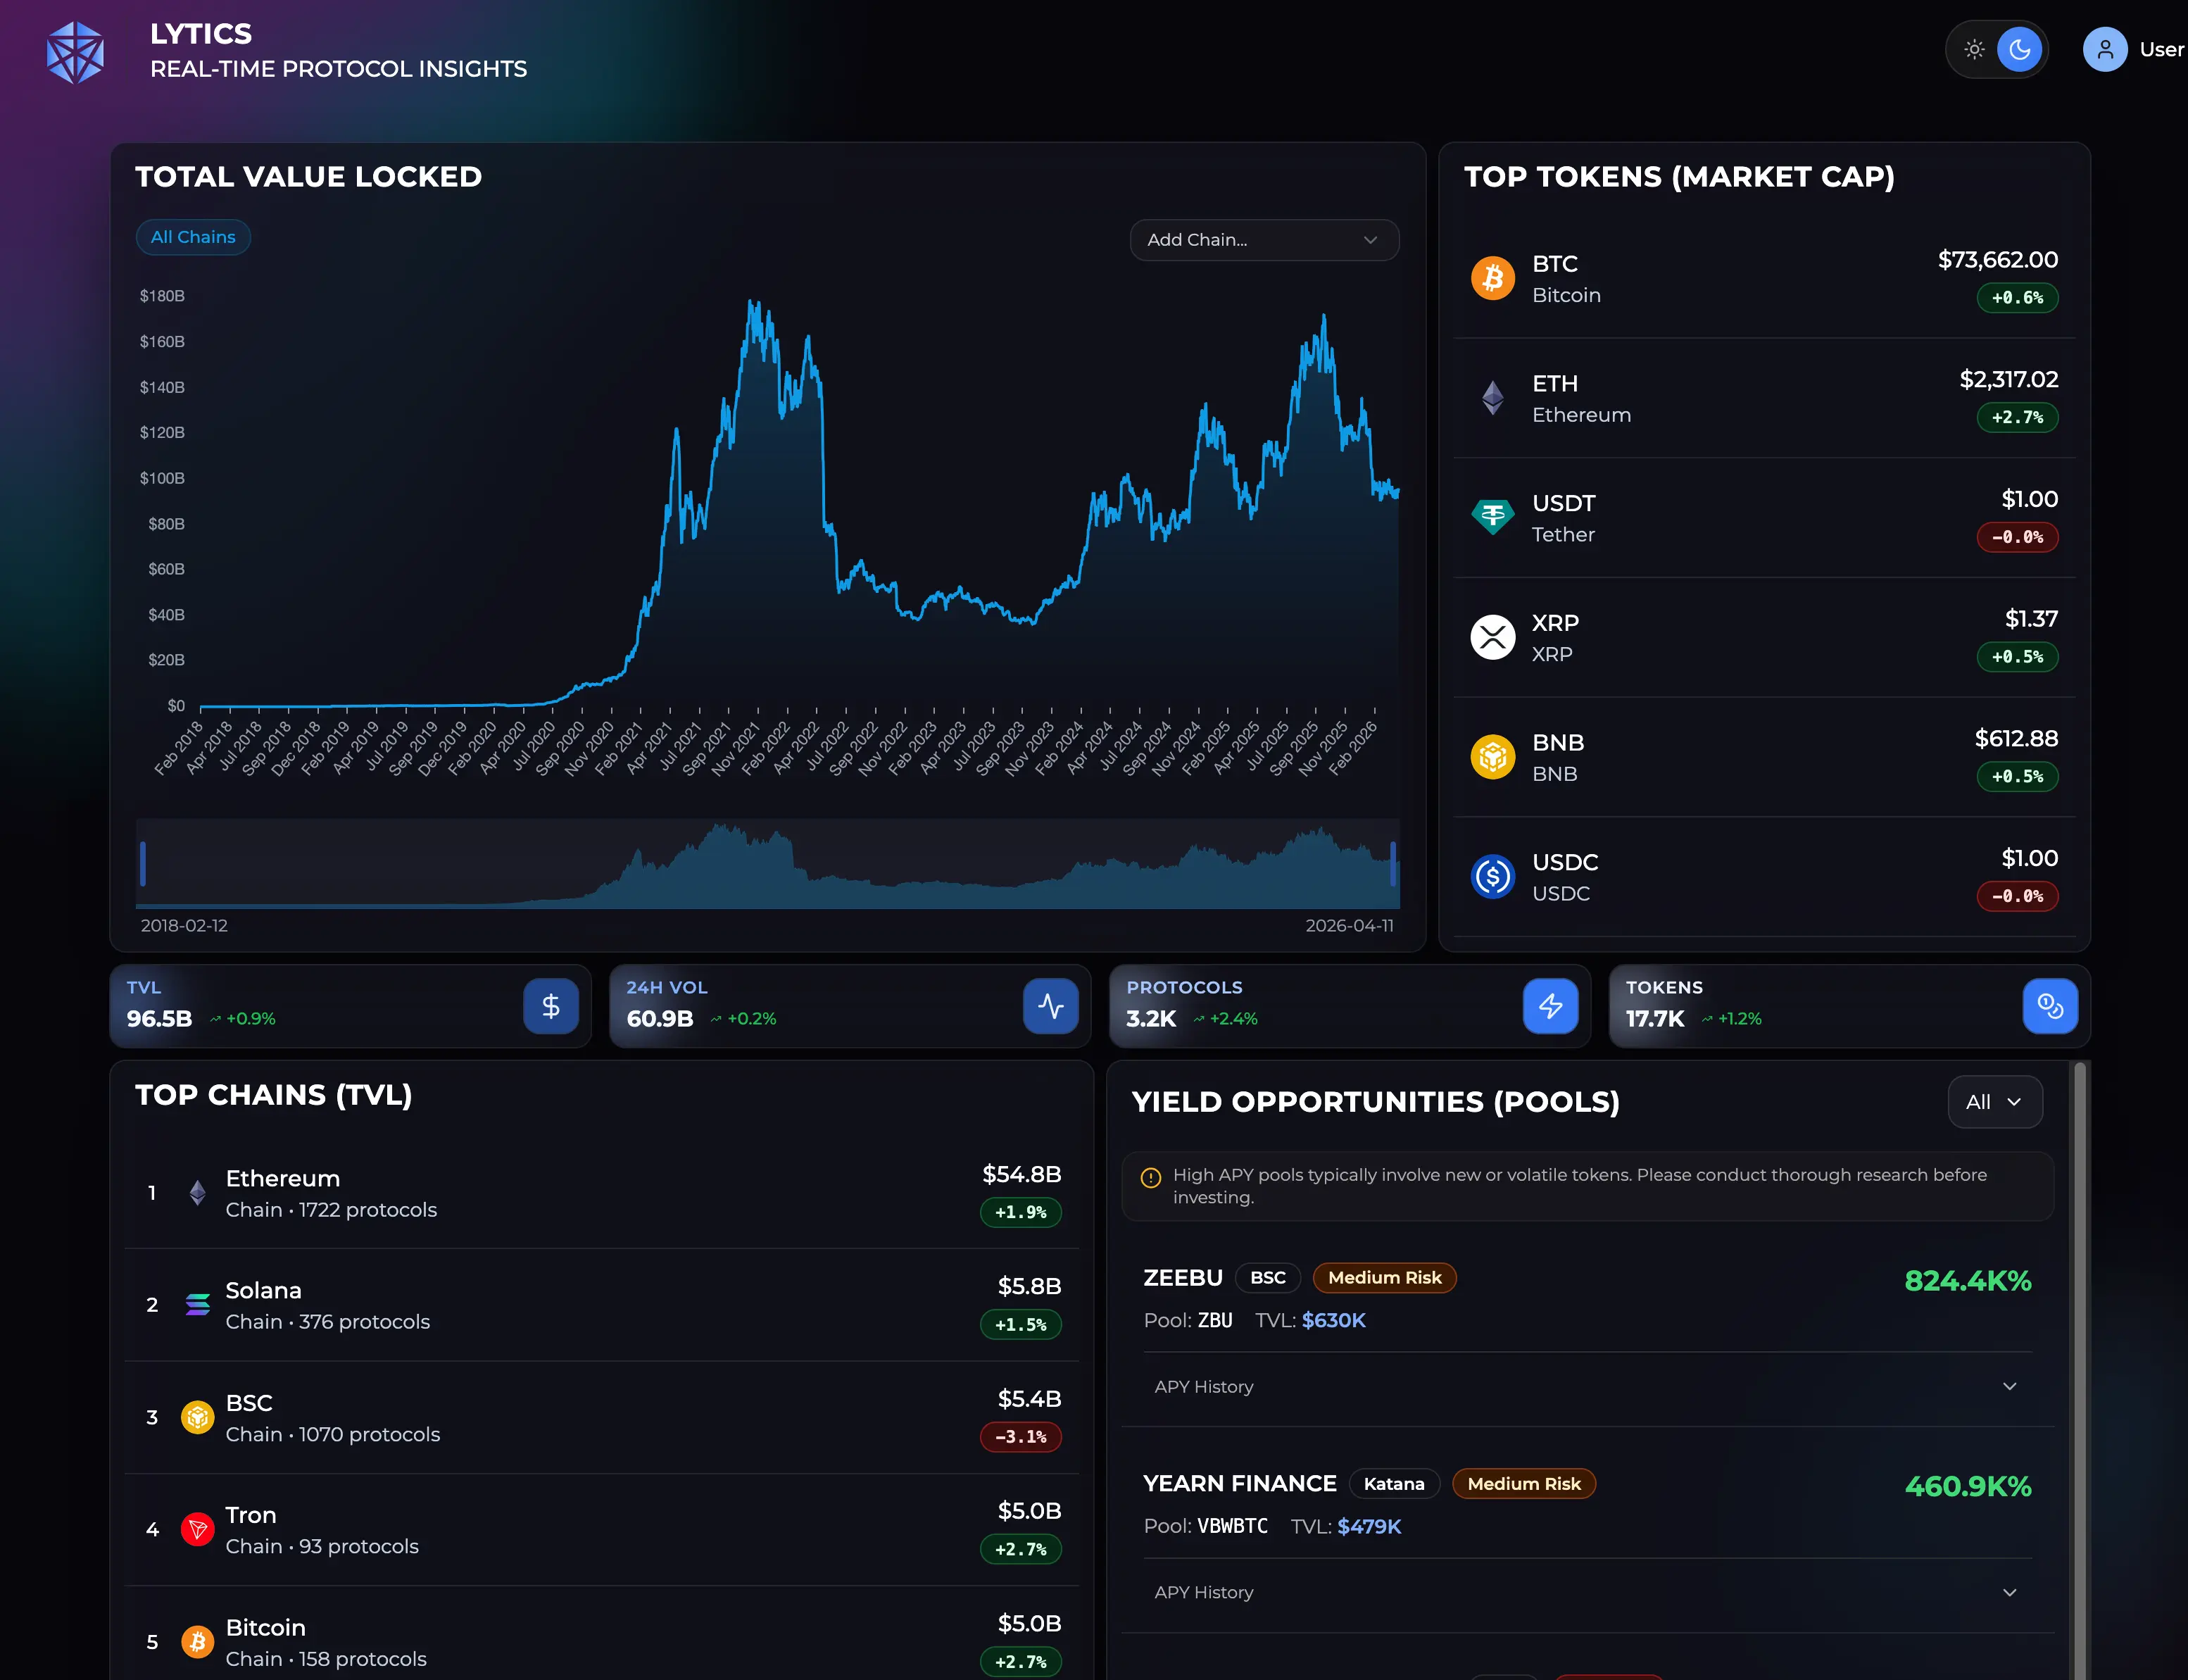
Task: Click the BTC price $73,662.00
Action: (x=1997, y=260)
